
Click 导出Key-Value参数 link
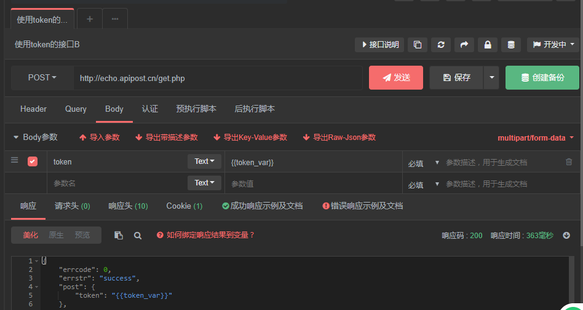point(250,138)
